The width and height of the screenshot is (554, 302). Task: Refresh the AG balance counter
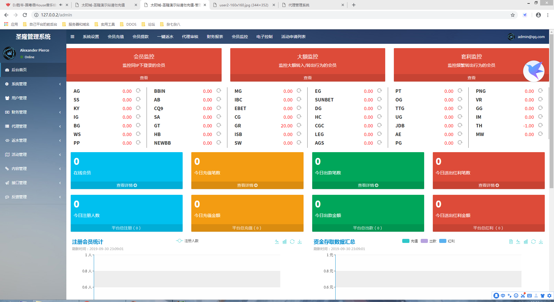138,91
